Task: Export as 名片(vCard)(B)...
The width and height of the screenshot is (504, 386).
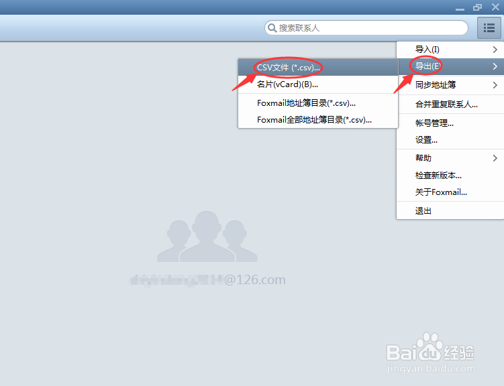Action: pyautogui.click(x=318, y=84)
